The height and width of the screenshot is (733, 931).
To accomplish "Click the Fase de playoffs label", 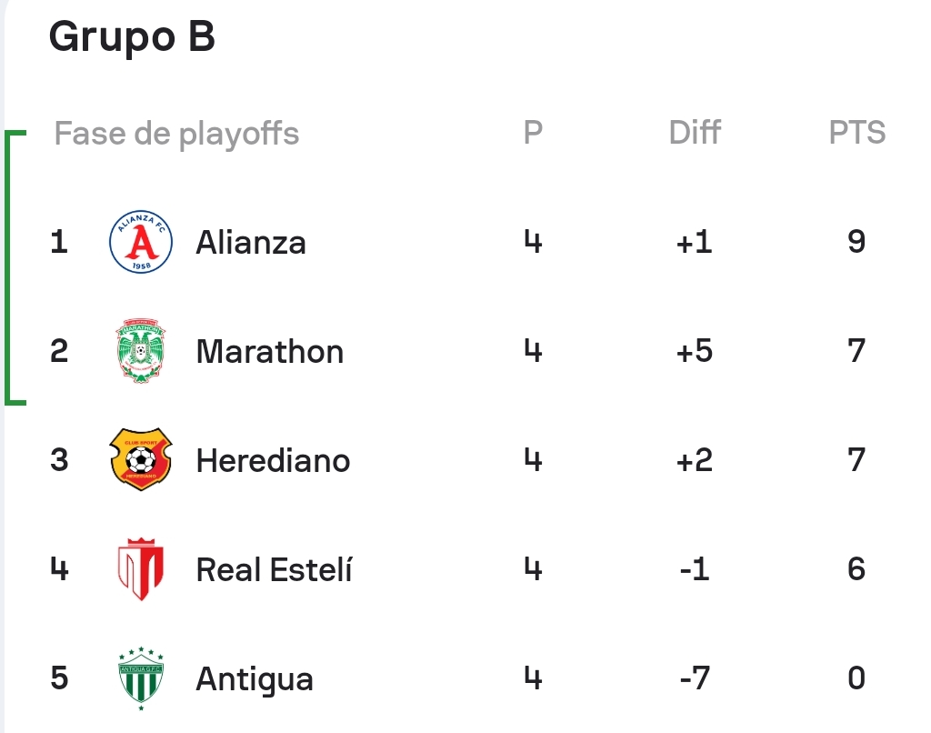I will tap(176, 134).
